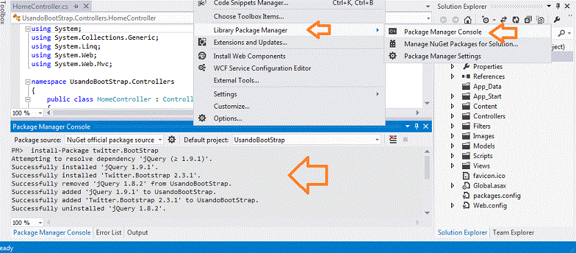Screen dimensions: 576x253
Task: Click Solution Explorer Forward navigation icon
Action: click(455, 20)
